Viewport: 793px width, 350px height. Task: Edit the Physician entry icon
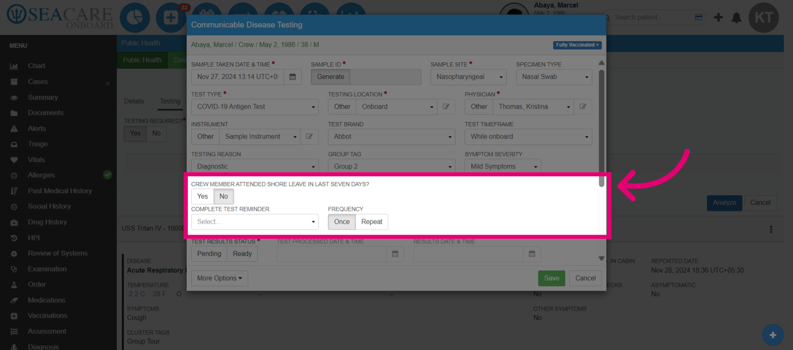coord(583,106)
